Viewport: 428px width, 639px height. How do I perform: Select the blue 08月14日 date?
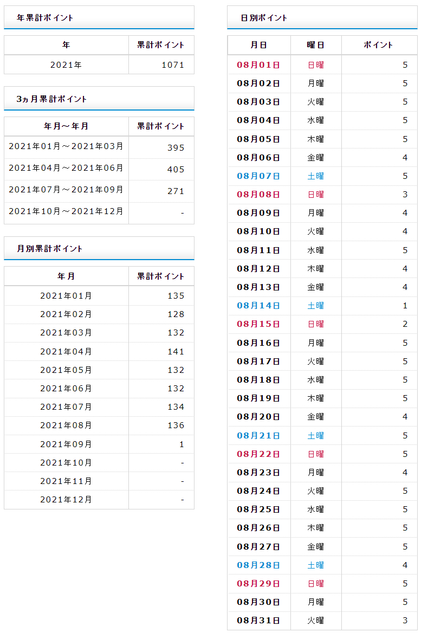point(258,306)
